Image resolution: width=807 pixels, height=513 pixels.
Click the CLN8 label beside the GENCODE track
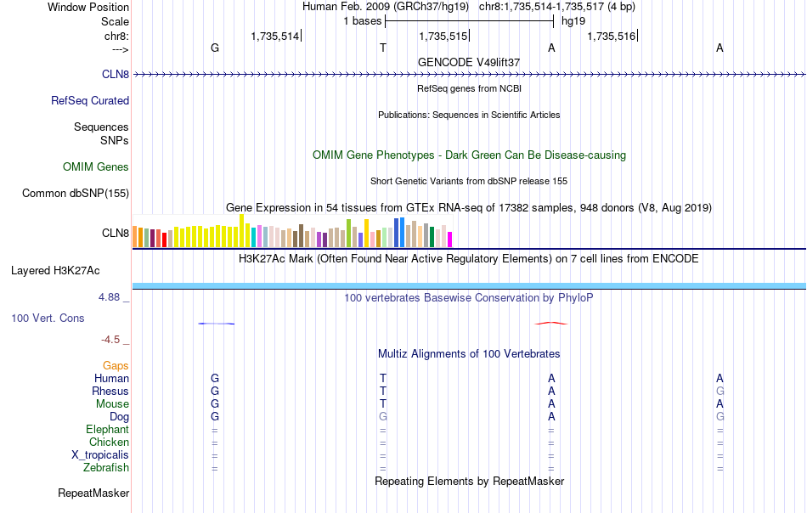[116, 74]
